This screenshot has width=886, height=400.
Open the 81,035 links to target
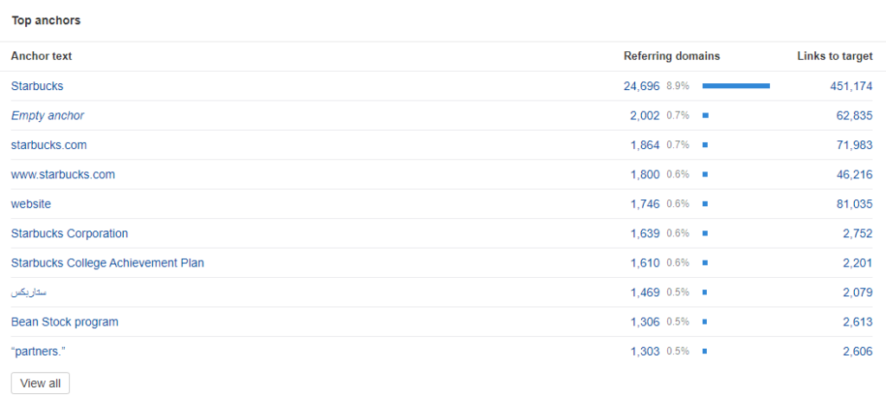pos(855,203)
